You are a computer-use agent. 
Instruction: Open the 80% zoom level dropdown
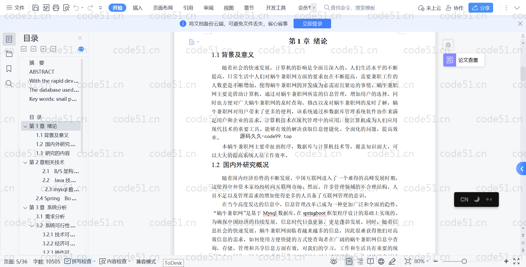point(421,262)
